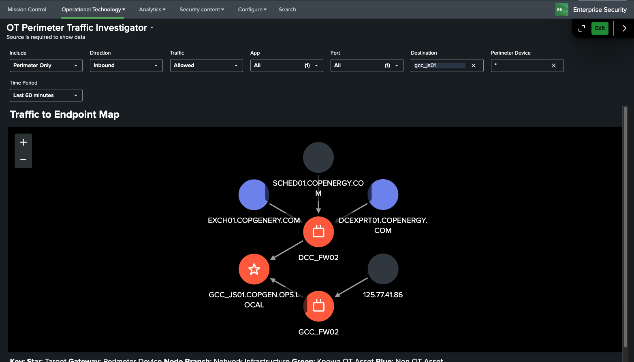This screenshot has width=634, height=362.
Task: Click the GCC_JS01 star target node
Action: point(254,269)
